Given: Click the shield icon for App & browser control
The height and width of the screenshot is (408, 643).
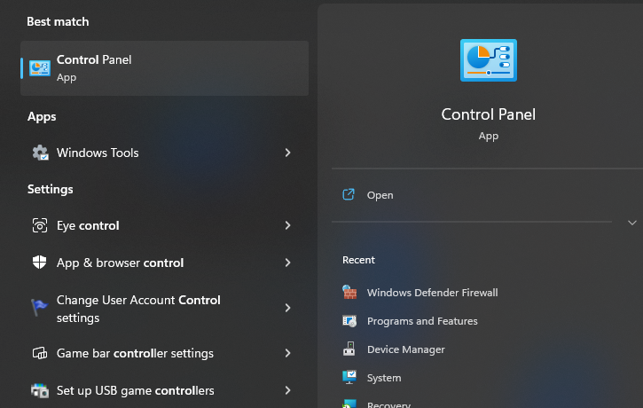Looking at the screenshot, I should click(40, 263).
